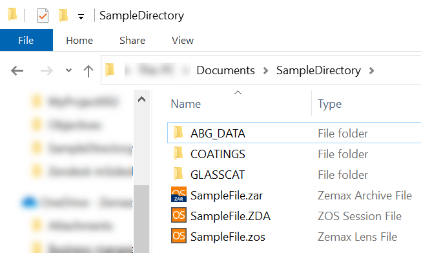Expand the chevron after SampleDirectory in address bar
Viewport: 421px width, 253px height.
pyautogui.click(x=371, y=71)
